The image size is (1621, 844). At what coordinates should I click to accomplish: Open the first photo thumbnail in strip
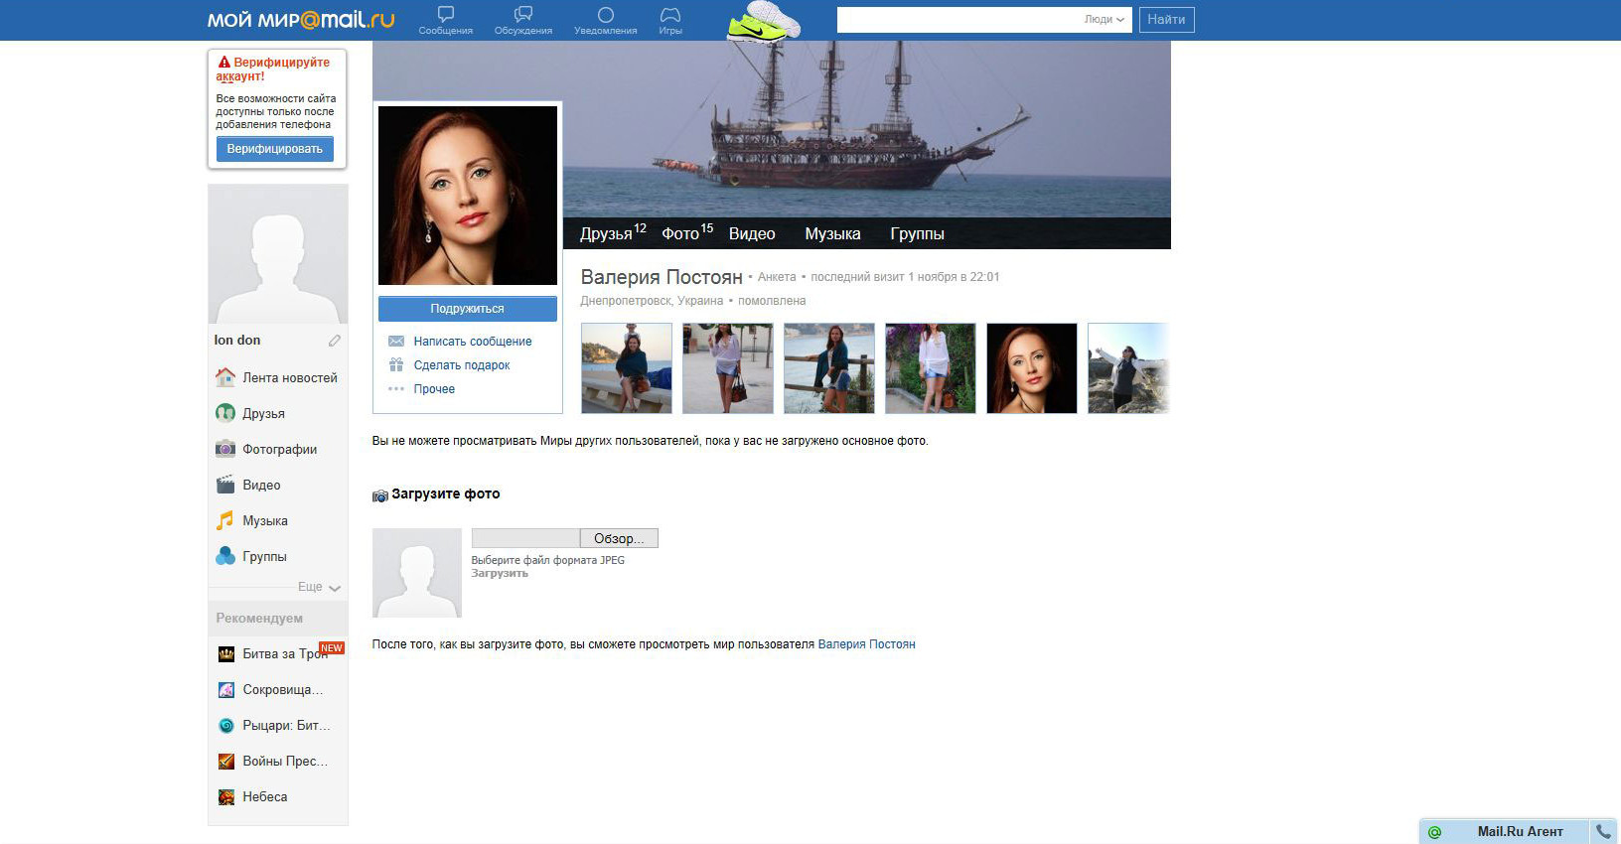coord(626,368)
